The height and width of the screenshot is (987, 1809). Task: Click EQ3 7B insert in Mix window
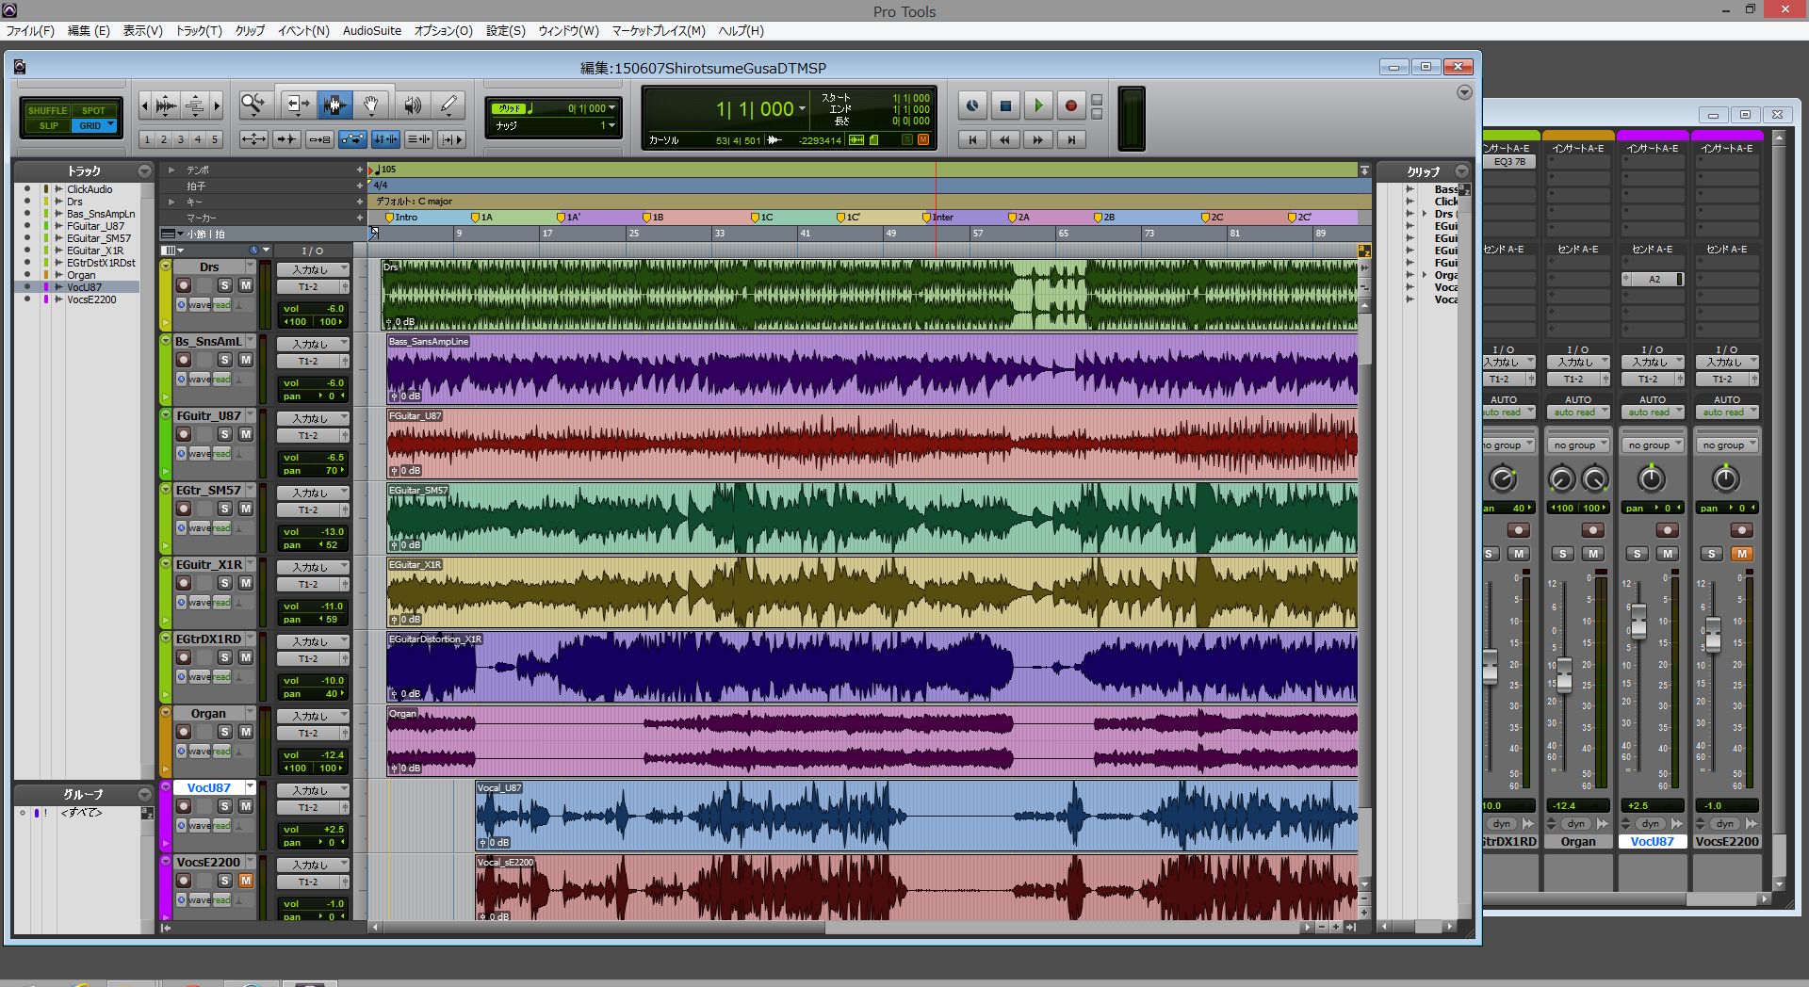pyautogui.click(x=1508, y=162)
